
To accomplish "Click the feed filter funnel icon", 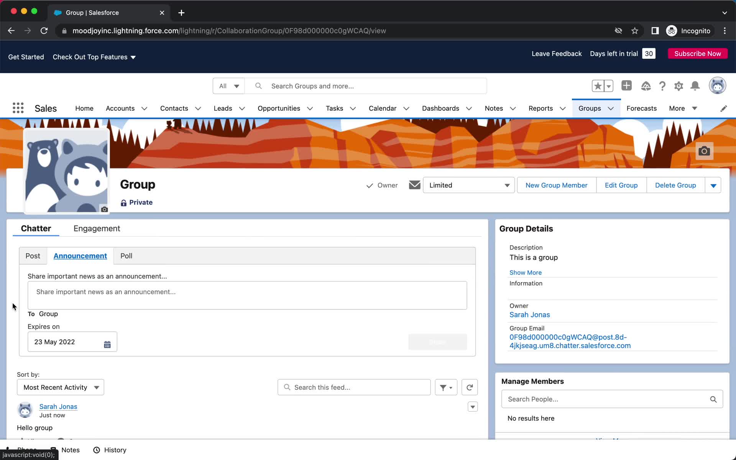I will pos(446,388).
